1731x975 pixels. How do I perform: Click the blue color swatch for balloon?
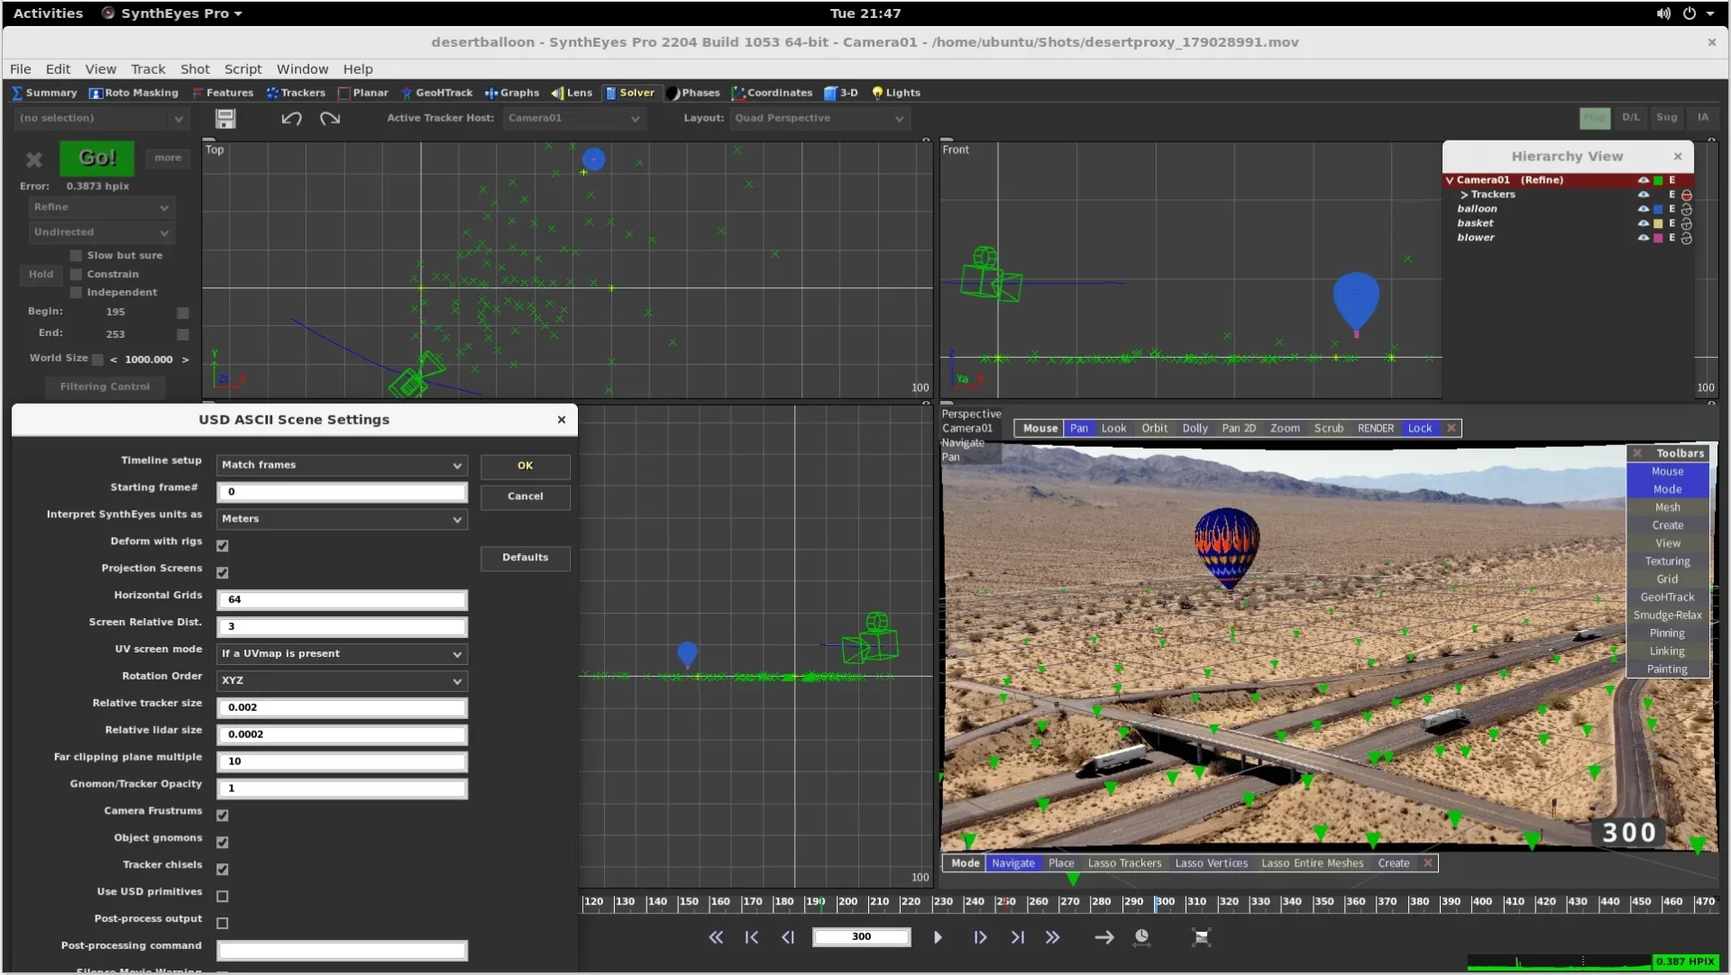coord(1658,209)
